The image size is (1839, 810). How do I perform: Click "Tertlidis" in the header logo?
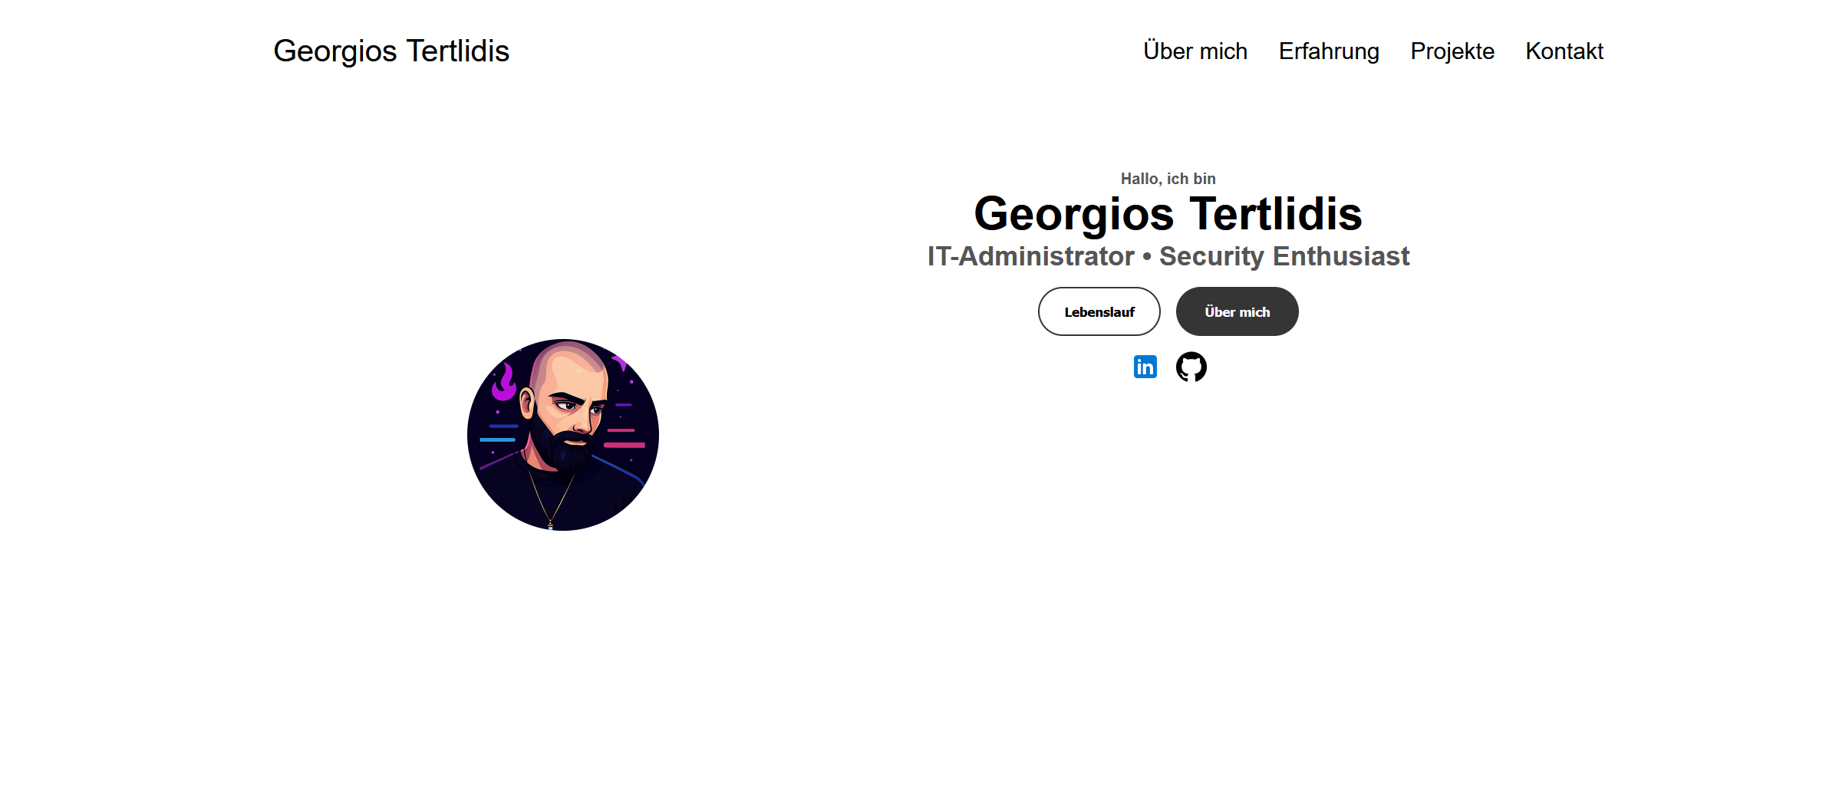(457, 51)
